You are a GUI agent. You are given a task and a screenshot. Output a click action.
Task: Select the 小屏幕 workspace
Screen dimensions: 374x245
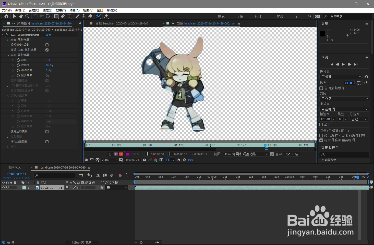click(x=278, y=16)
